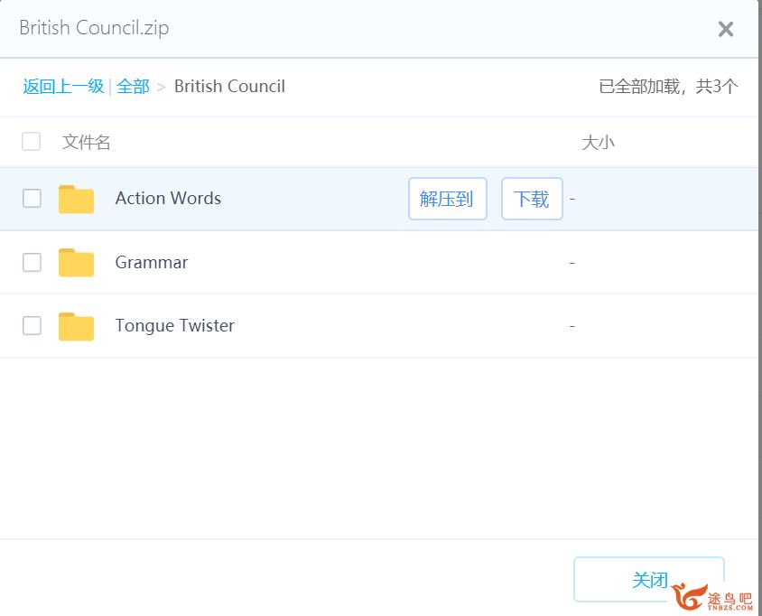762x616 pixels.
Task: Open the Tongue Twister folder icon
Action: (76, 326)
